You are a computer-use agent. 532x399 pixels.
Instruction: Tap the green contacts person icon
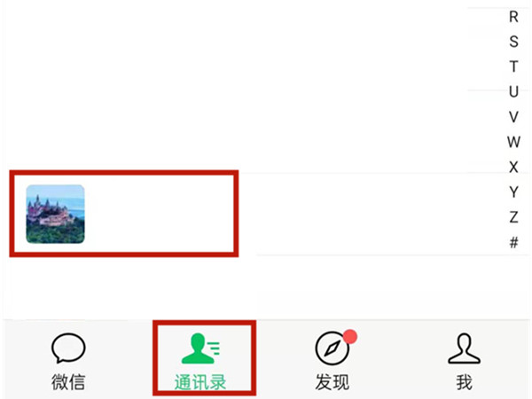(200, 348)
